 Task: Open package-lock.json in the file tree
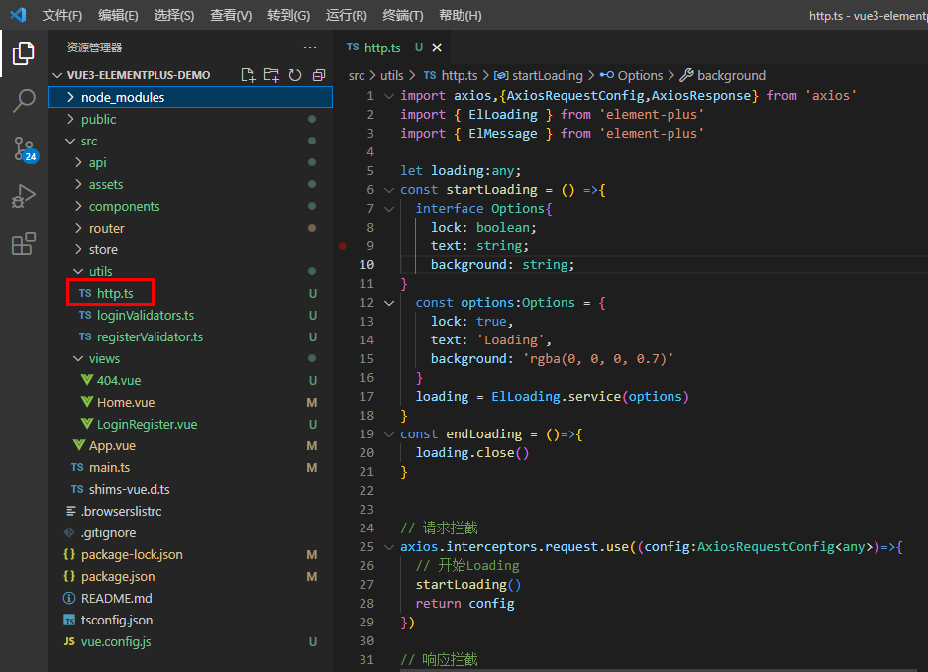[x=190, y=554]
